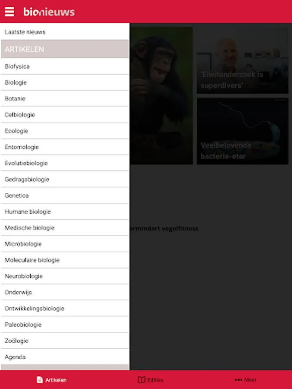This screenshot has height=389, width=292.
Task: Open the chimpanzee article thumbnail
Action: [x=161, y=96]
